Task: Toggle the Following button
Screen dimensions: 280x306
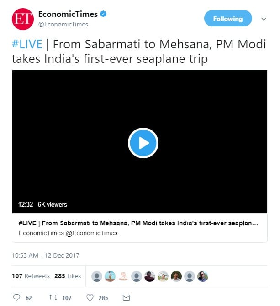Action: click(x=227, y=19)
